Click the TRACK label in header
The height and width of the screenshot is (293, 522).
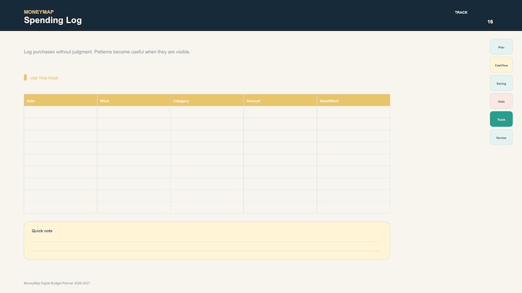461,12
